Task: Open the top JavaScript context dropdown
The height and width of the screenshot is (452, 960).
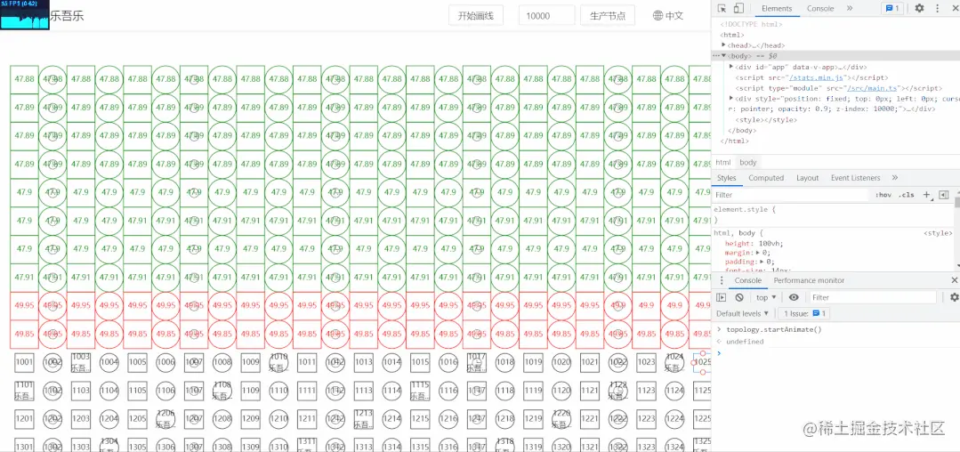Action: coord(766,298)
